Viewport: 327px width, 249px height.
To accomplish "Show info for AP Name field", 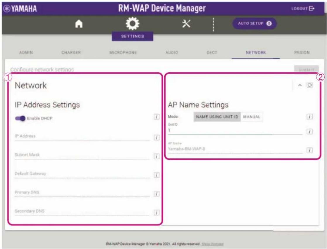I will point(309,150).
